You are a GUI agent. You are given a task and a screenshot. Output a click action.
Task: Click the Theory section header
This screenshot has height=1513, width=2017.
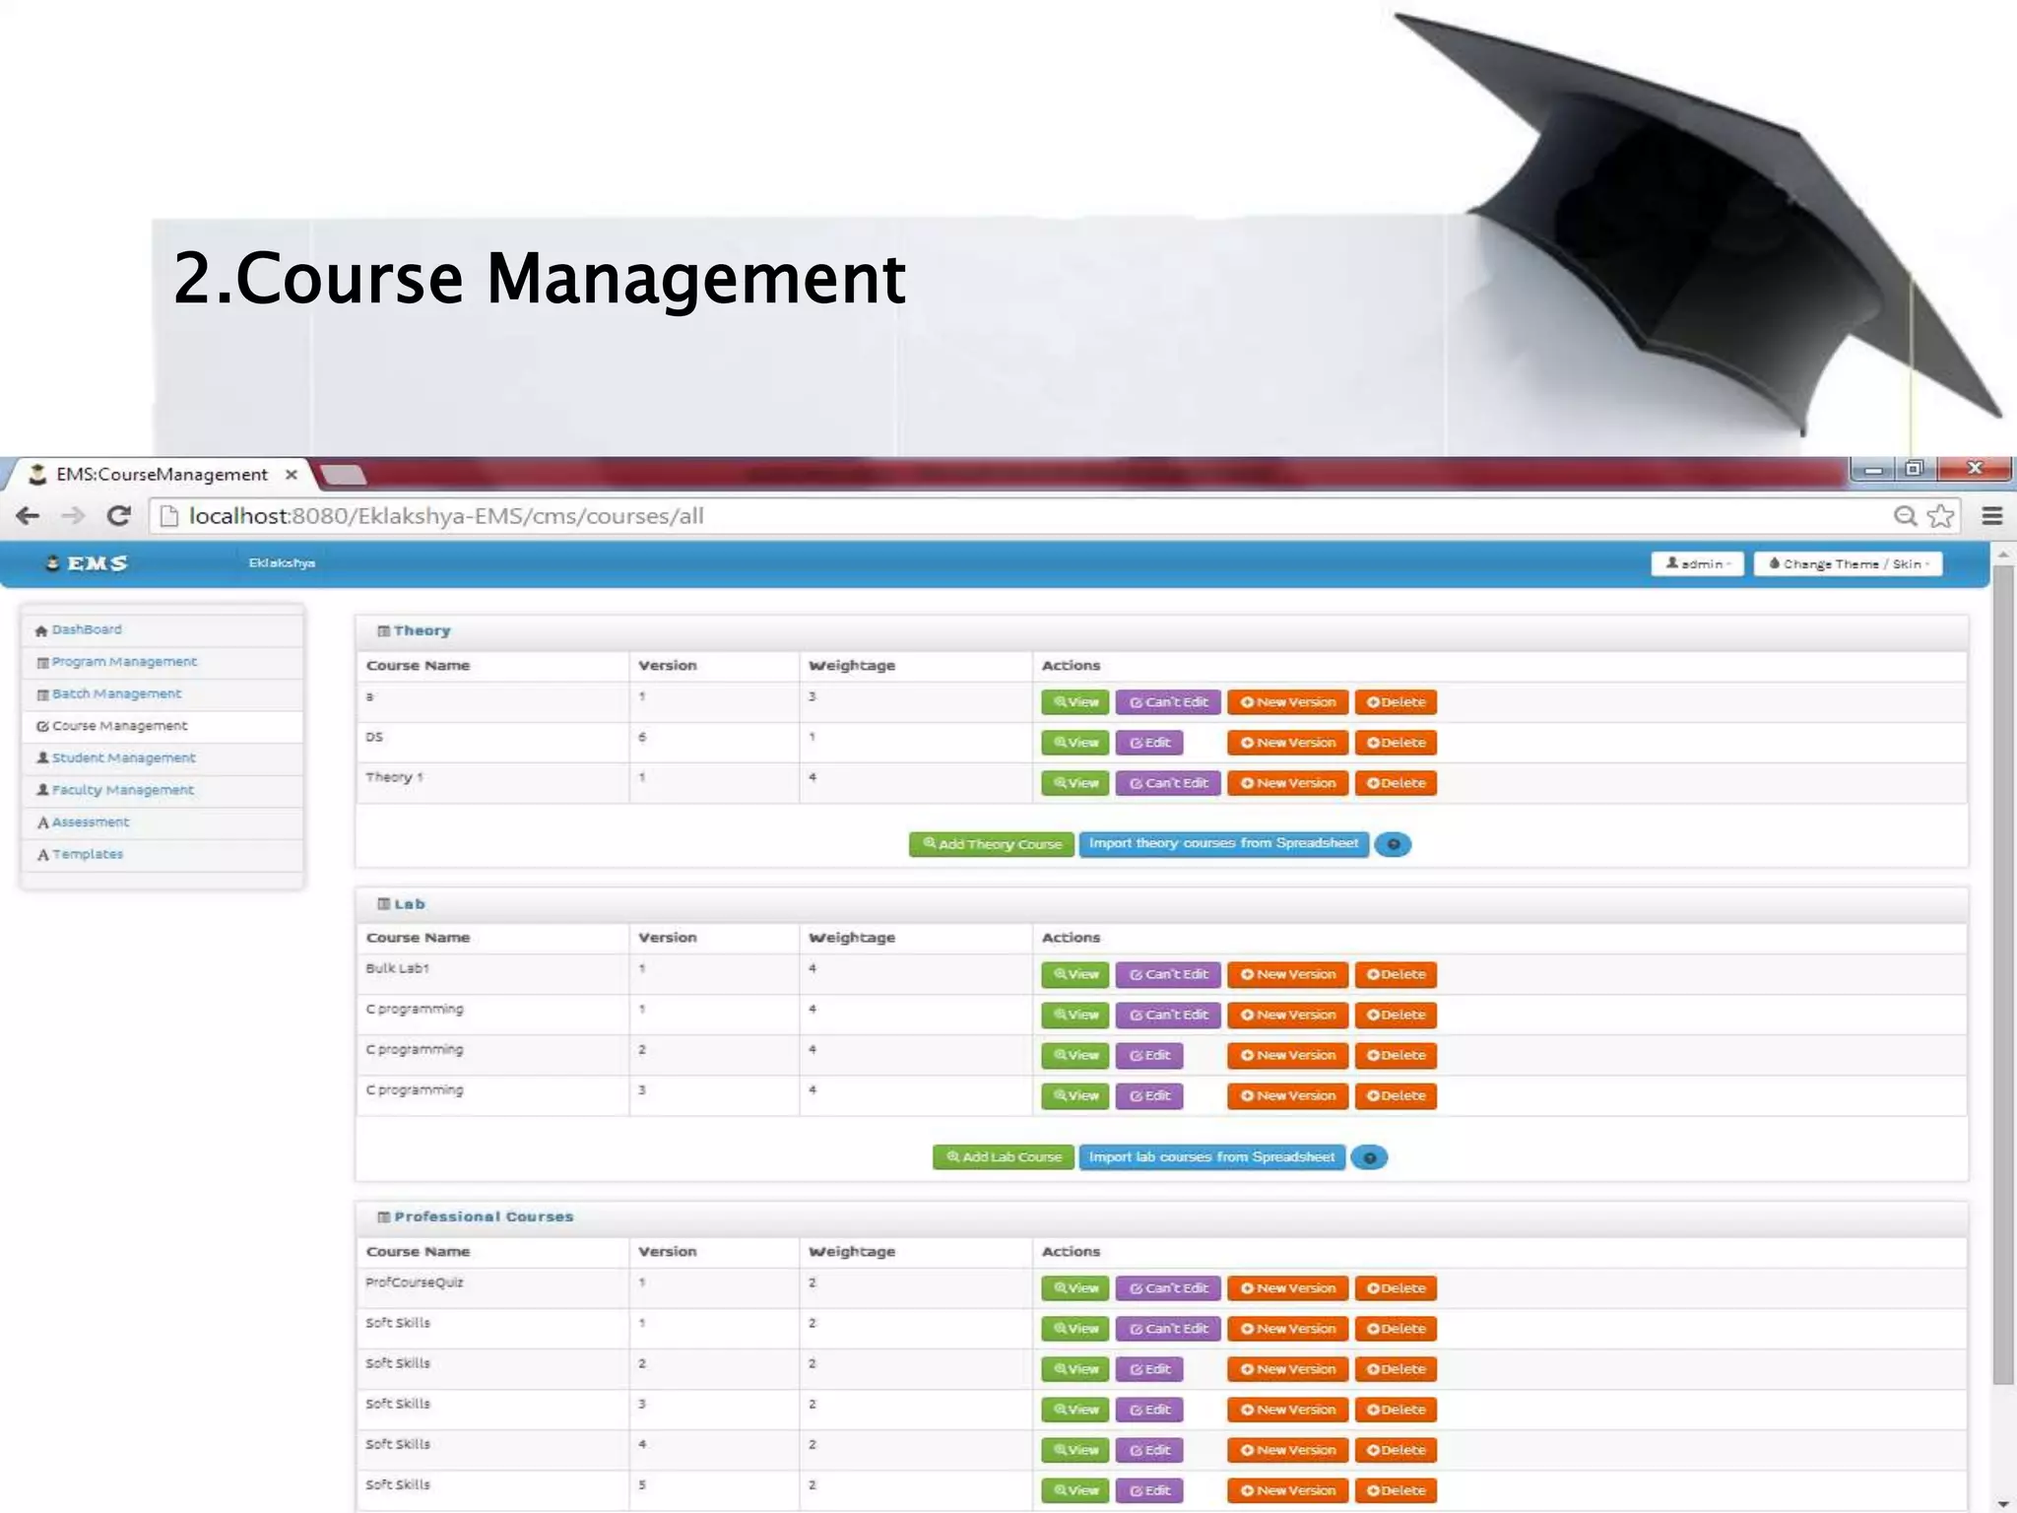[1161, 631]
